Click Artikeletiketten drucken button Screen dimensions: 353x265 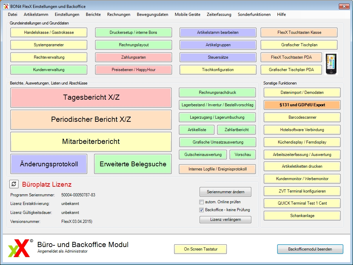[302, 166]
